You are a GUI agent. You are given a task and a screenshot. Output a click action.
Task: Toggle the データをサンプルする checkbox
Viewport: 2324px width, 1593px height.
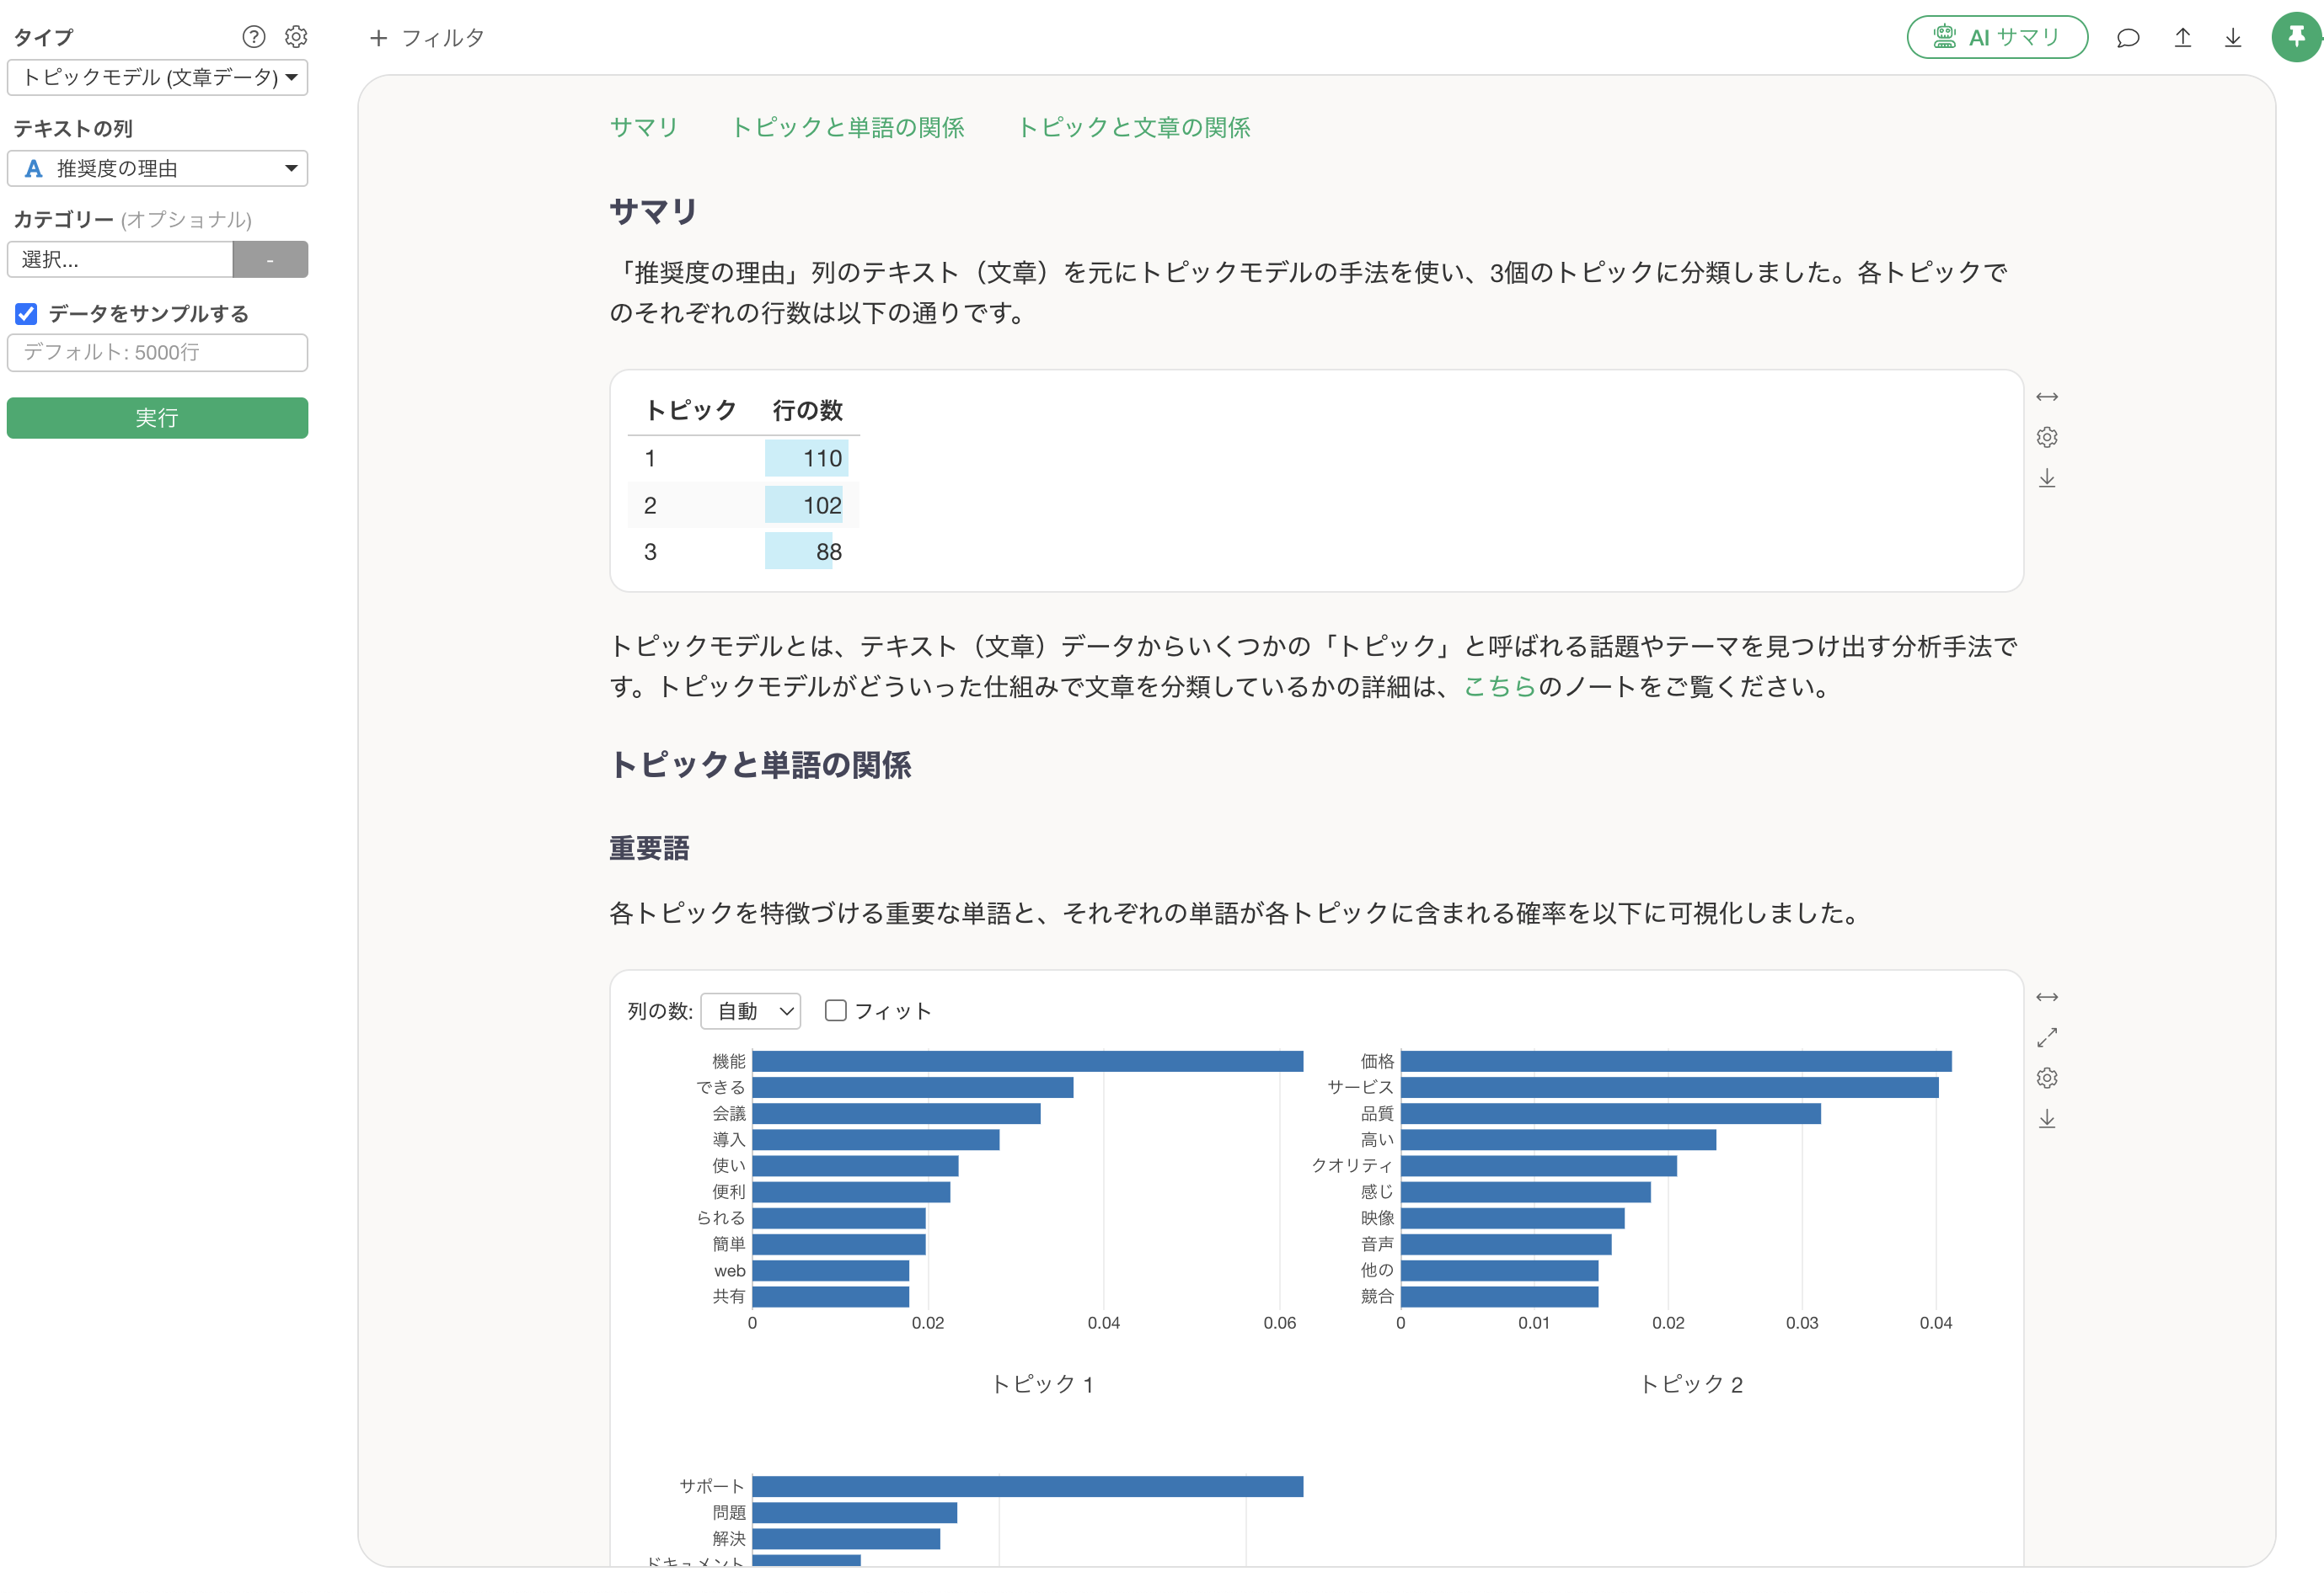tap(26, 314)
